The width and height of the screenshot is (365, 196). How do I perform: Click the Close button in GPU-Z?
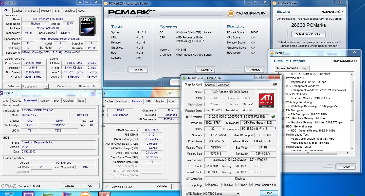coord(269,193)
